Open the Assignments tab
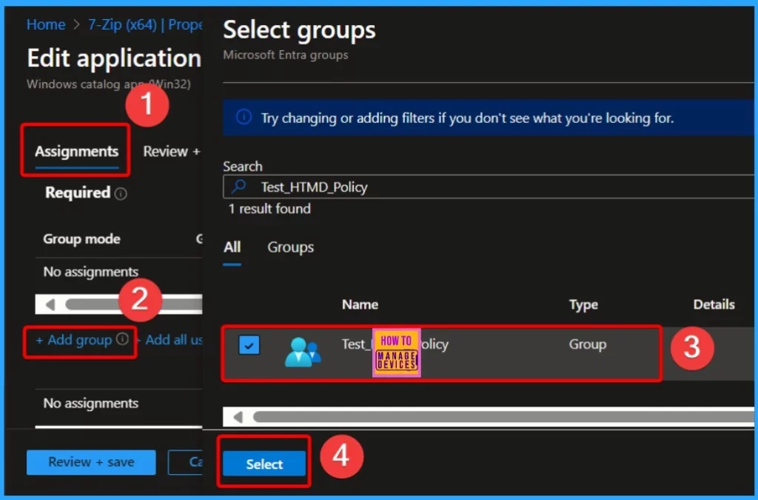The width and height of the screenshot is (758, 500). pos(76,151)
